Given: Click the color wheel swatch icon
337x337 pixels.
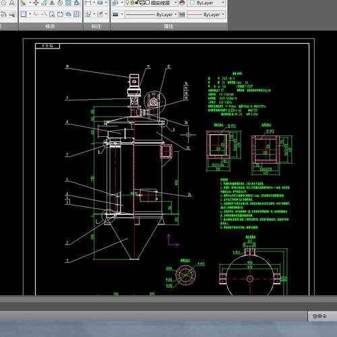Looking at the screenshot, I should 182,3.
